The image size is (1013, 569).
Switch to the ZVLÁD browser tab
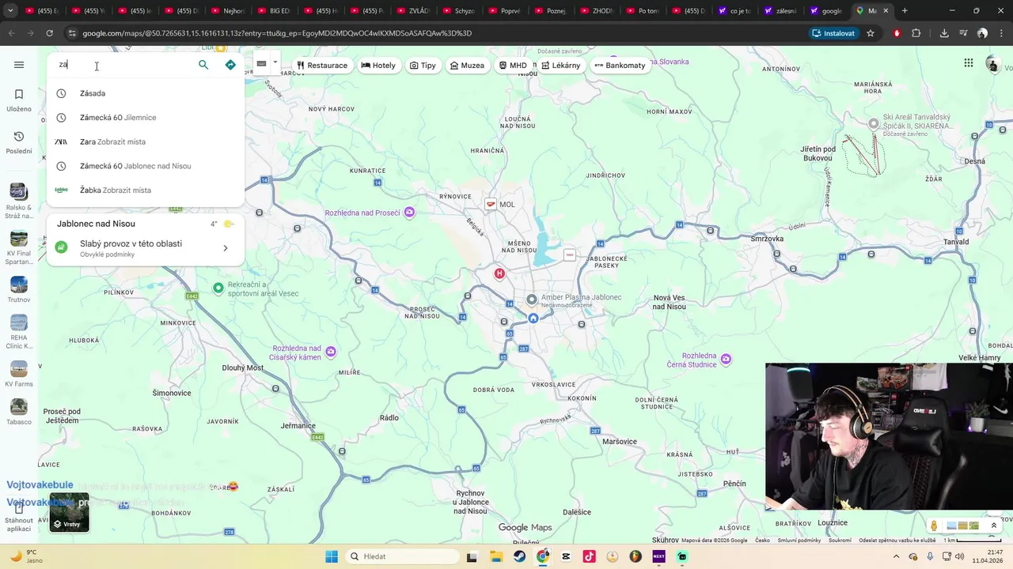415,11
